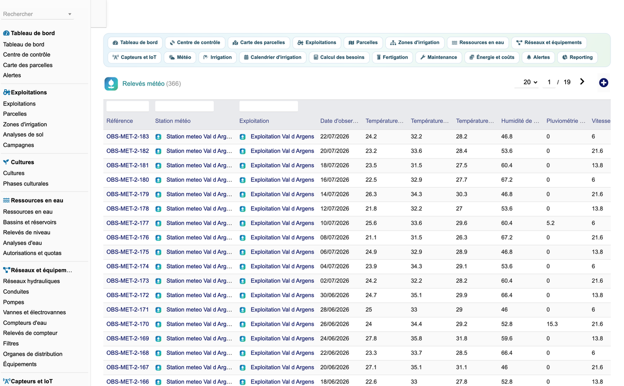The width and height of the screenshot is (624, 386).
Task: Open Maintenance toolbar button
Action: (438, 57)
